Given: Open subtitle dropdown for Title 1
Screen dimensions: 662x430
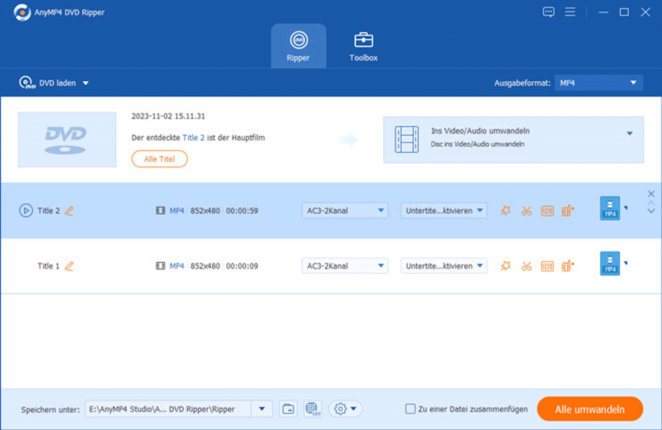Looking at the screenshot, I should (x=444, y=266).
